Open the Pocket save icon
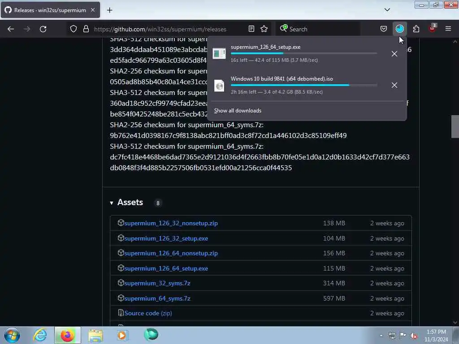The image size is (459, 344). pyautogui.click(x=384, y=29)
